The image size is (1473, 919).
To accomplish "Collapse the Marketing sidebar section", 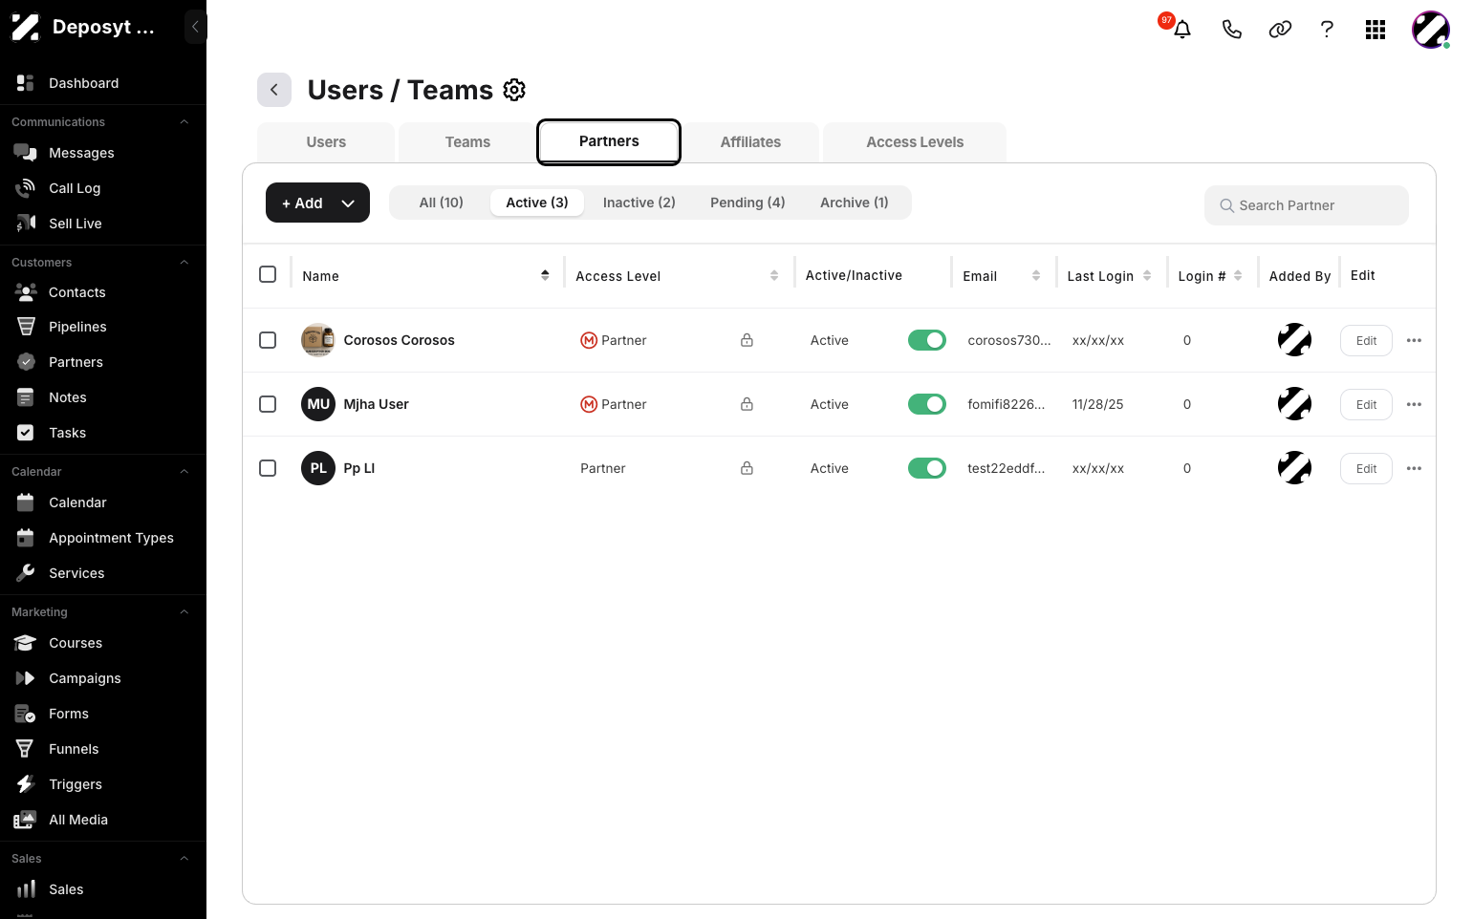I will 184,612.
